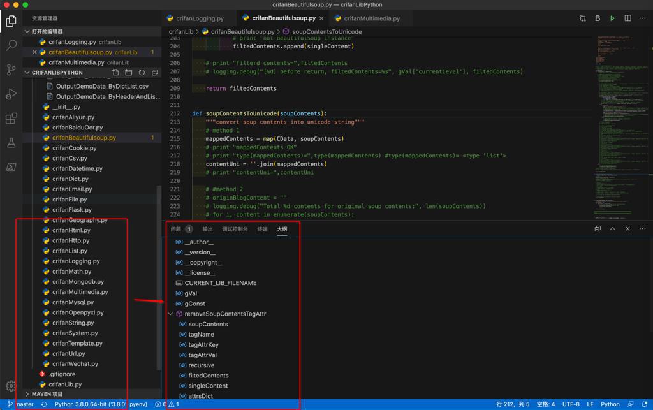The image size is (653, 410).
Task: Open crifanMysql.py in the file explorer
Action: (x=73, y=302)
